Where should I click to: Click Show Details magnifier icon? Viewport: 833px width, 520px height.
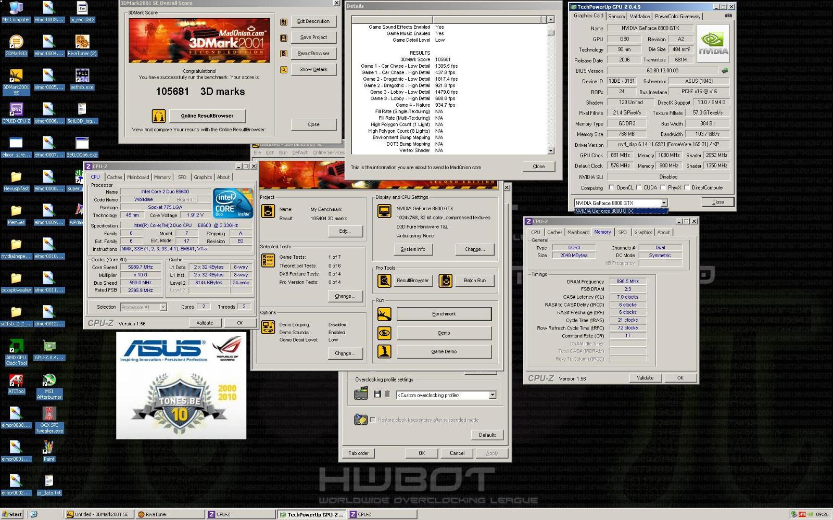coord(284,69)
